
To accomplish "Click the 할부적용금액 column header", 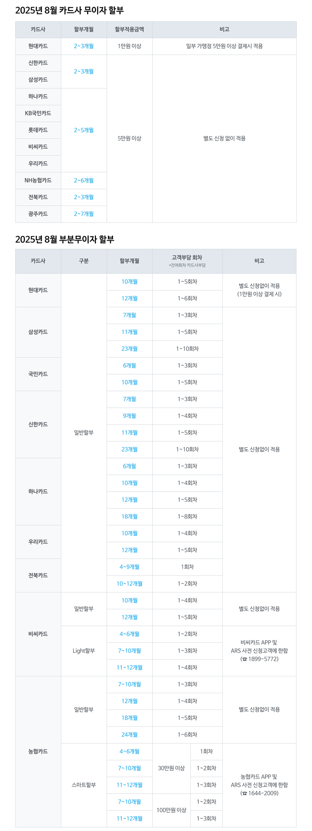I will click(129, 29).
